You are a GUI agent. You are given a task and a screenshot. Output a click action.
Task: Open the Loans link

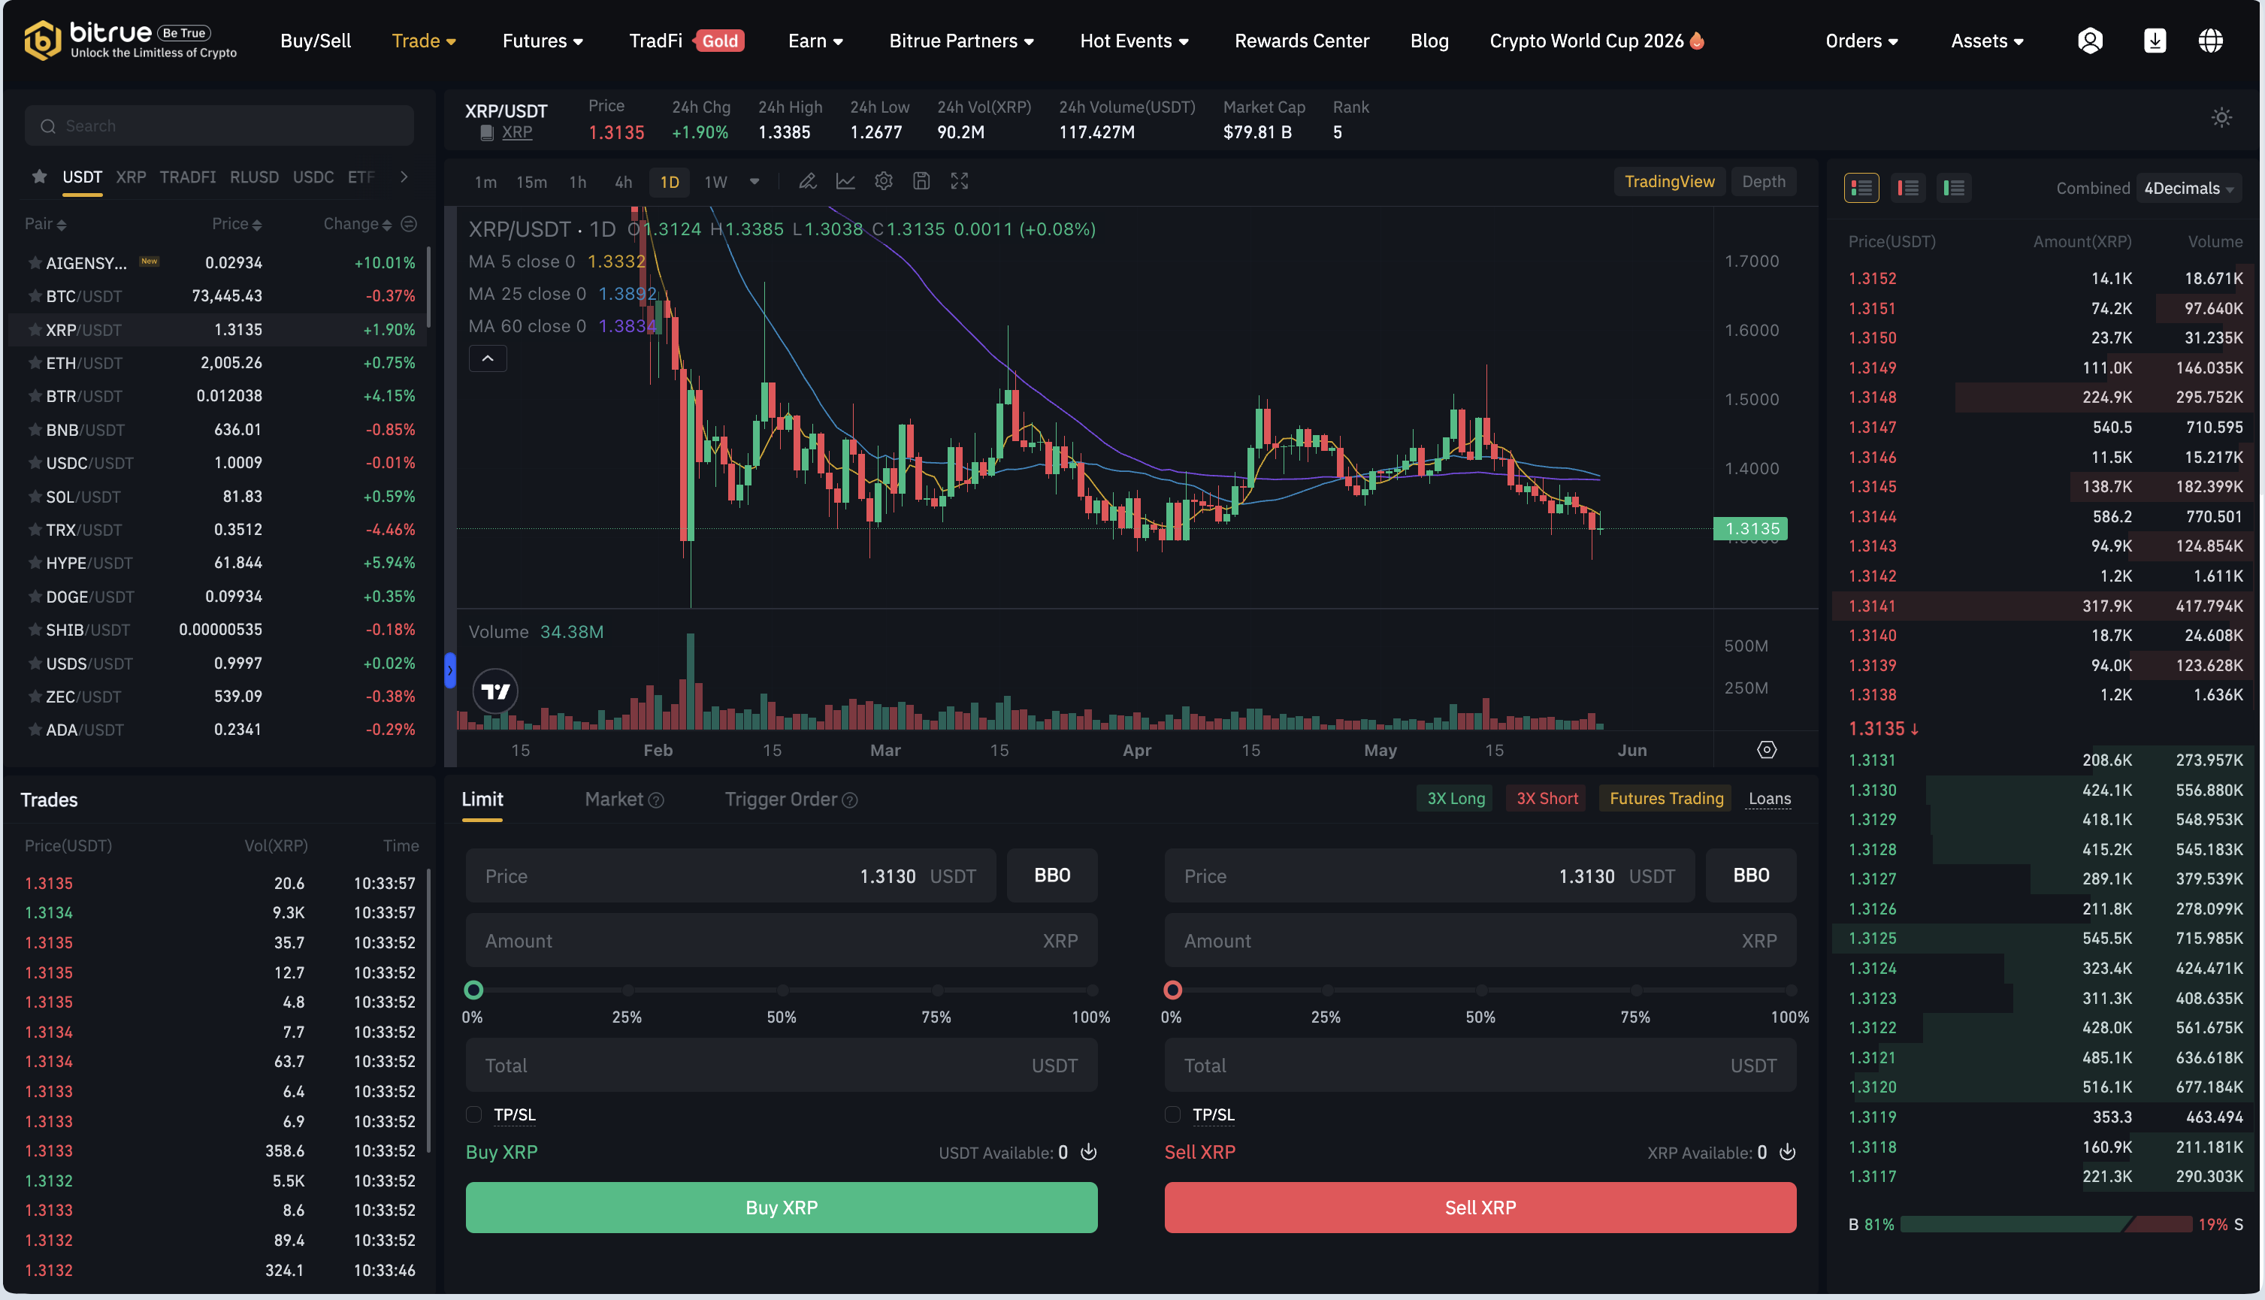[1770, 799]
